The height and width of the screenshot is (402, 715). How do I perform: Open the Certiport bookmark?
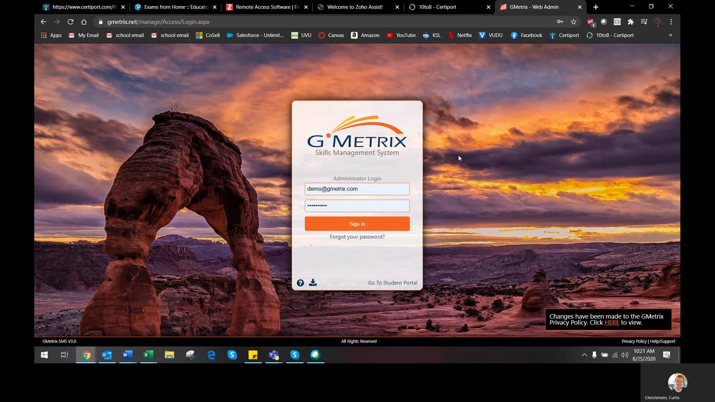[564, 35]
